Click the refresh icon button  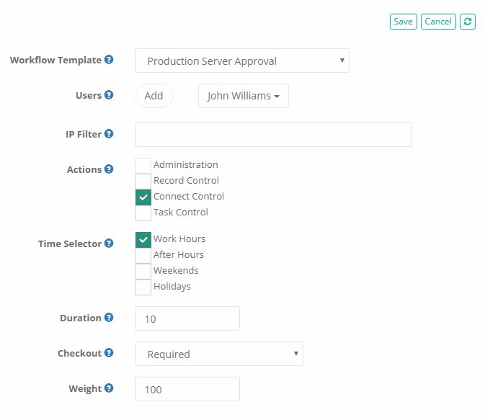pyautogui.click(x=468, y=22)
